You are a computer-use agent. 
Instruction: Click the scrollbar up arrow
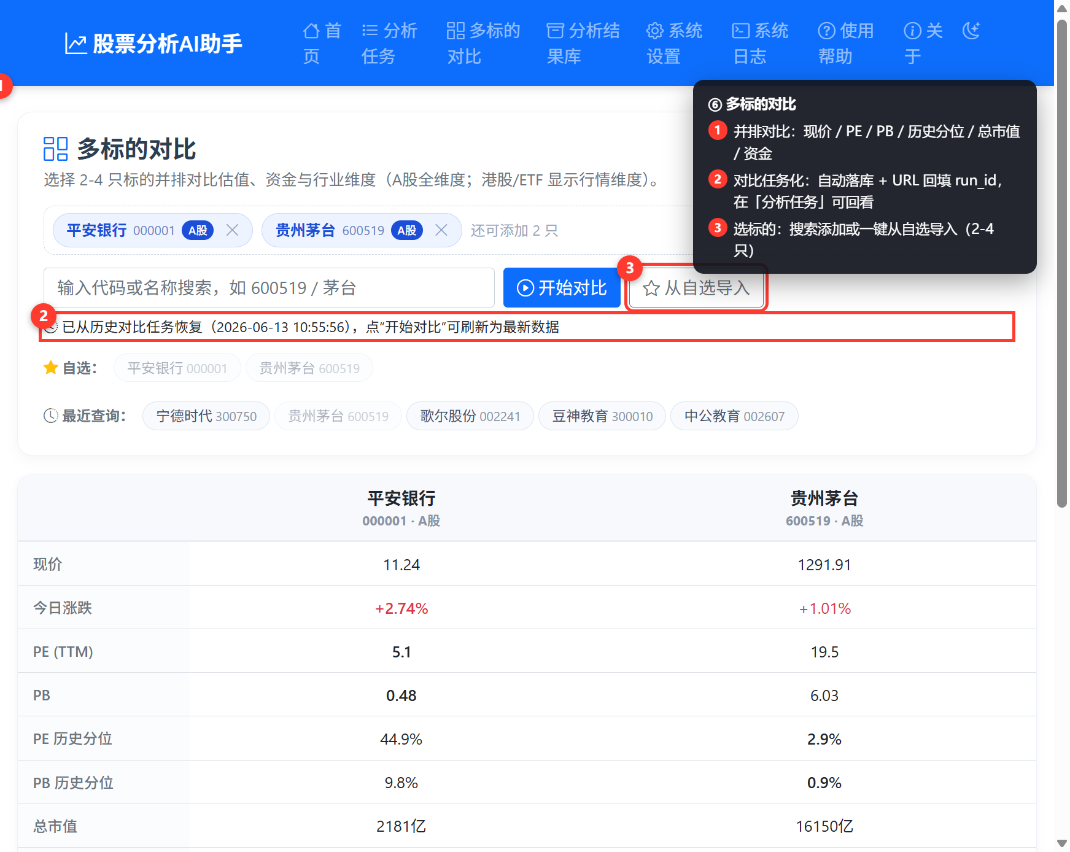[x=1062, y=9]
